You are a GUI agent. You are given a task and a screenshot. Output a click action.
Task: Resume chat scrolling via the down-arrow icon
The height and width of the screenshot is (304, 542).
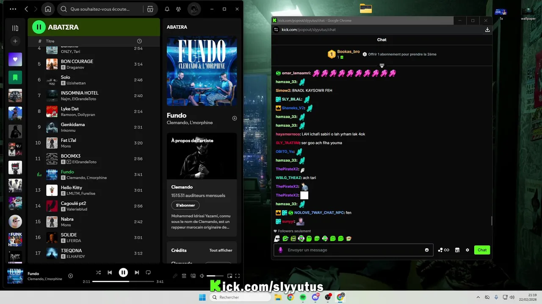click(x=382, y=66)
